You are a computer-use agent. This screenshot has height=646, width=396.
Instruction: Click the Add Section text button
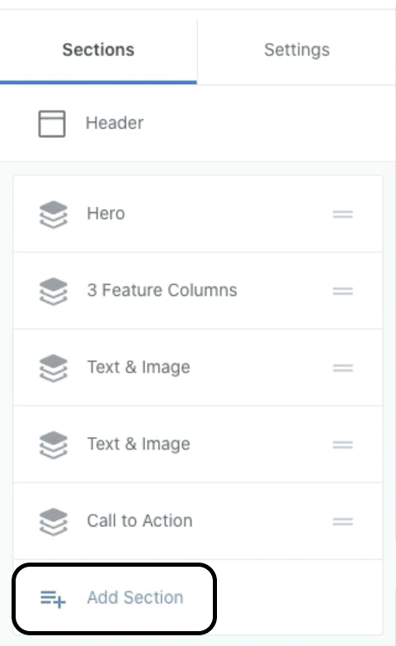(135, 597)
